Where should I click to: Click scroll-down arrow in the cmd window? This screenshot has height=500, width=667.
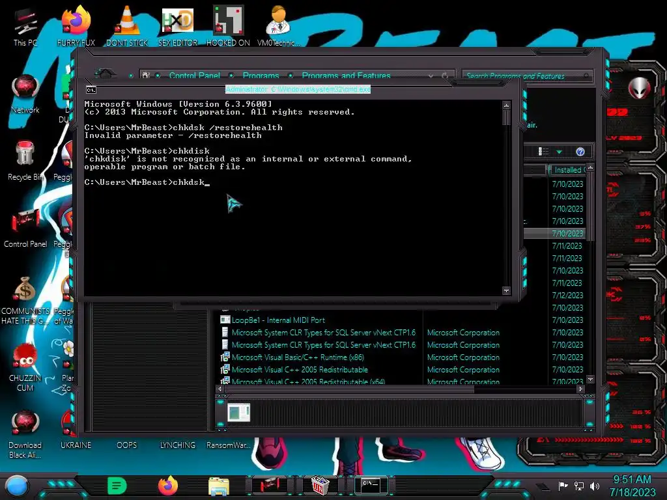506,291
